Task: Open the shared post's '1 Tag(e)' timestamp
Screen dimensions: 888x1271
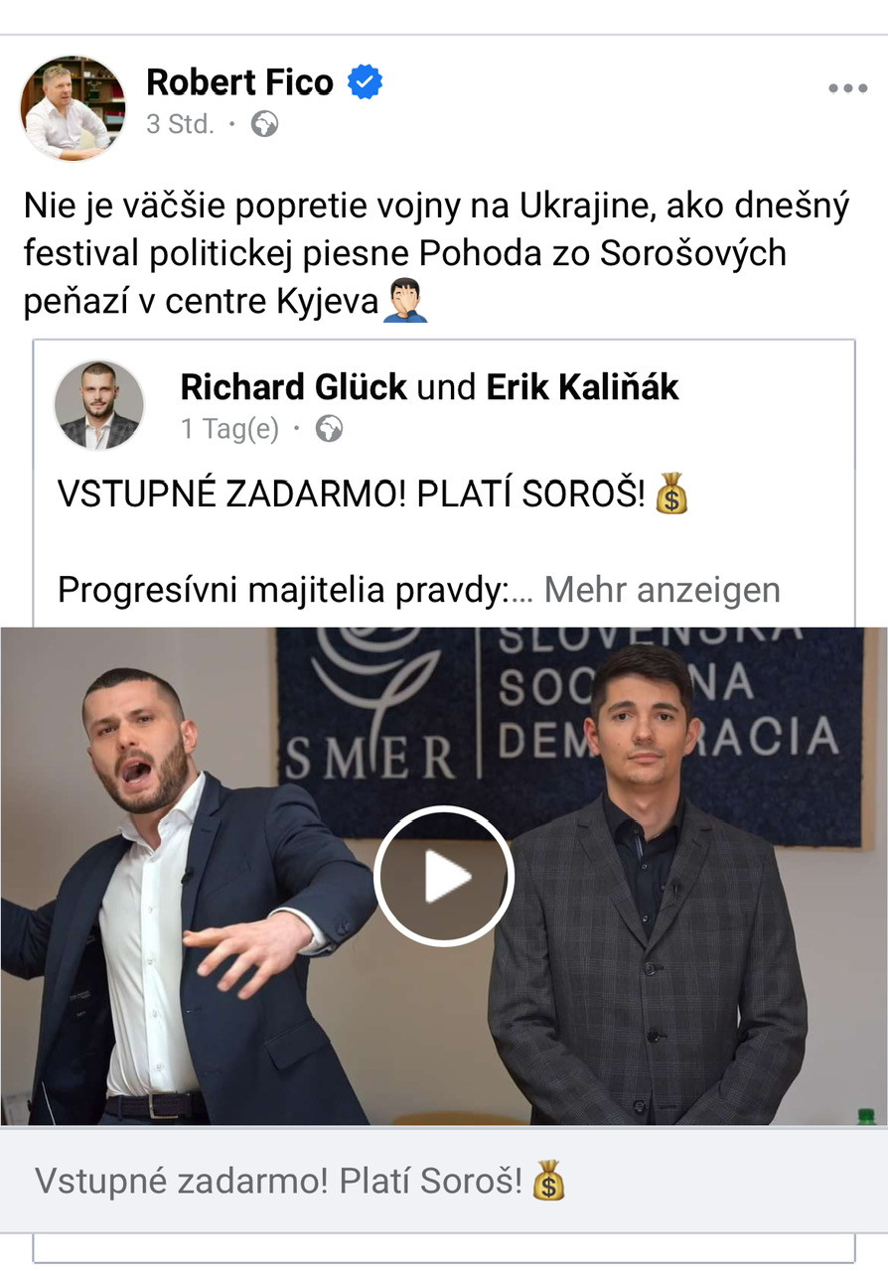Action: (229, 429)
